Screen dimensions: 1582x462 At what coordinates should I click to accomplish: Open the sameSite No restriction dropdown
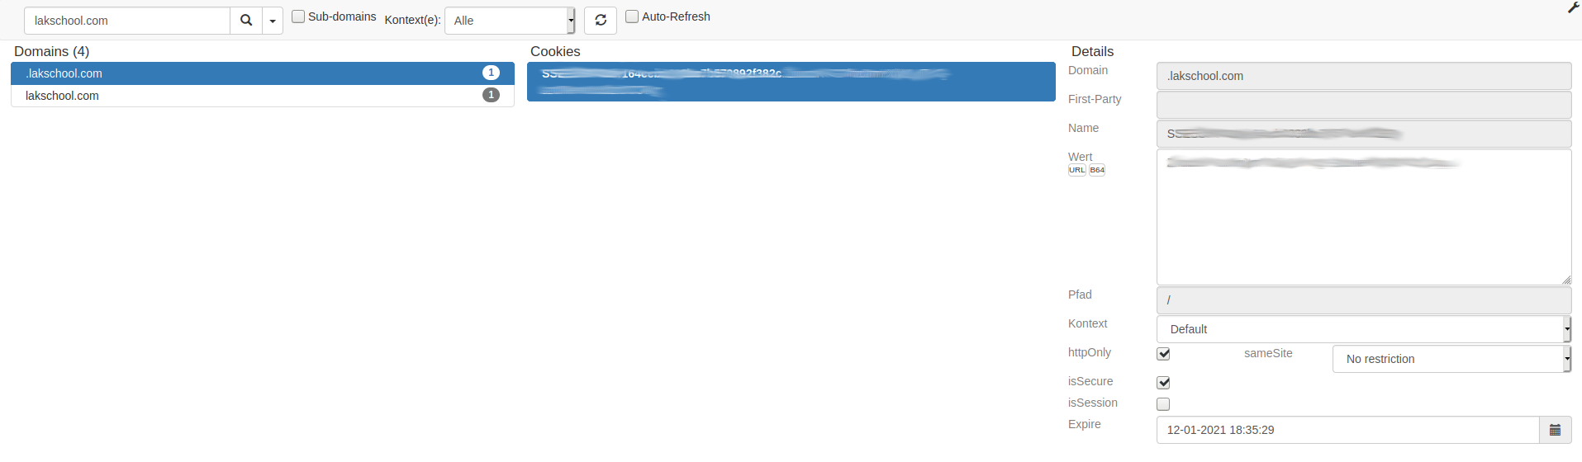point(1451,359)
